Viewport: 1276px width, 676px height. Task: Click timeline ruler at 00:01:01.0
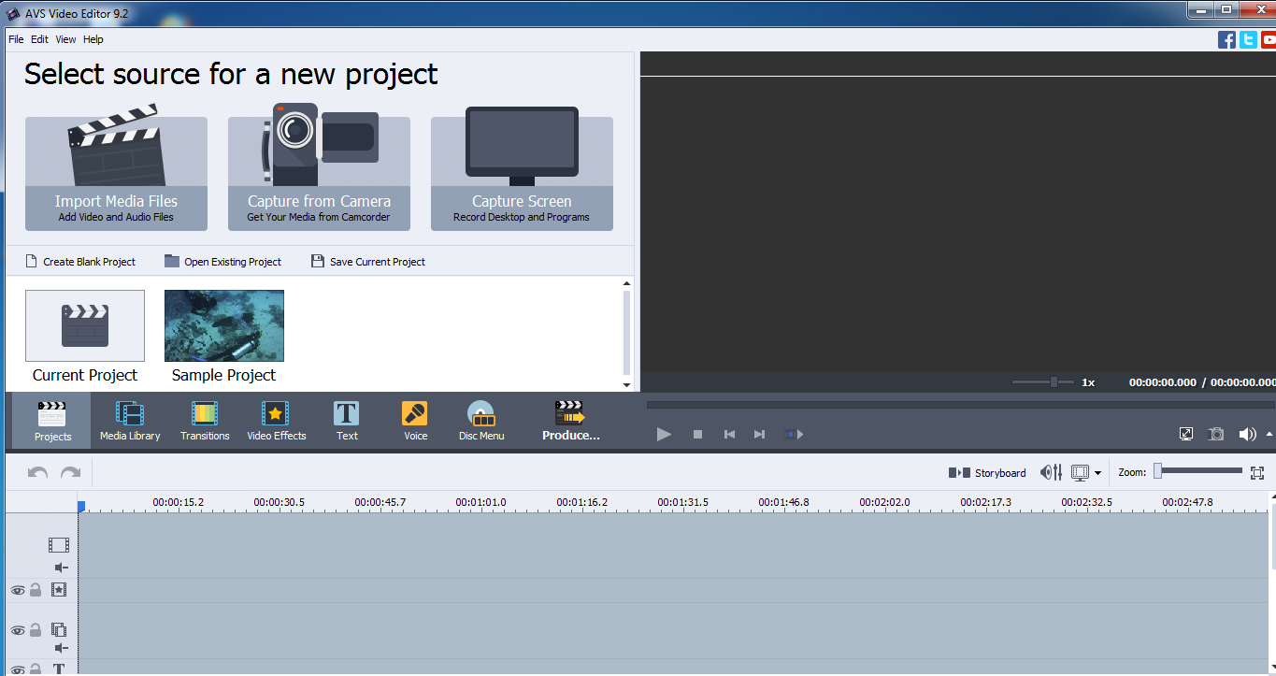480,502
